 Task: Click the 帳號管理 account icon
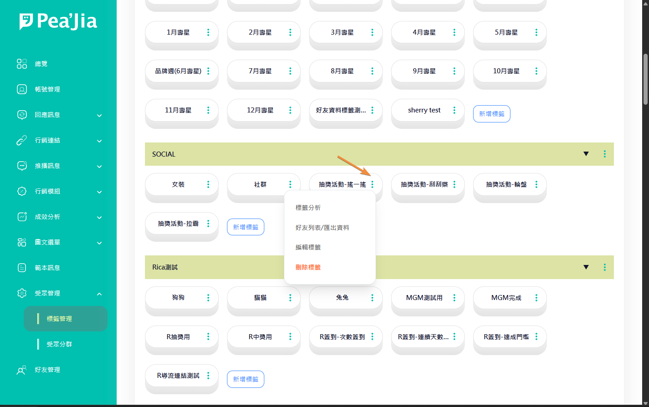[22, 89]
